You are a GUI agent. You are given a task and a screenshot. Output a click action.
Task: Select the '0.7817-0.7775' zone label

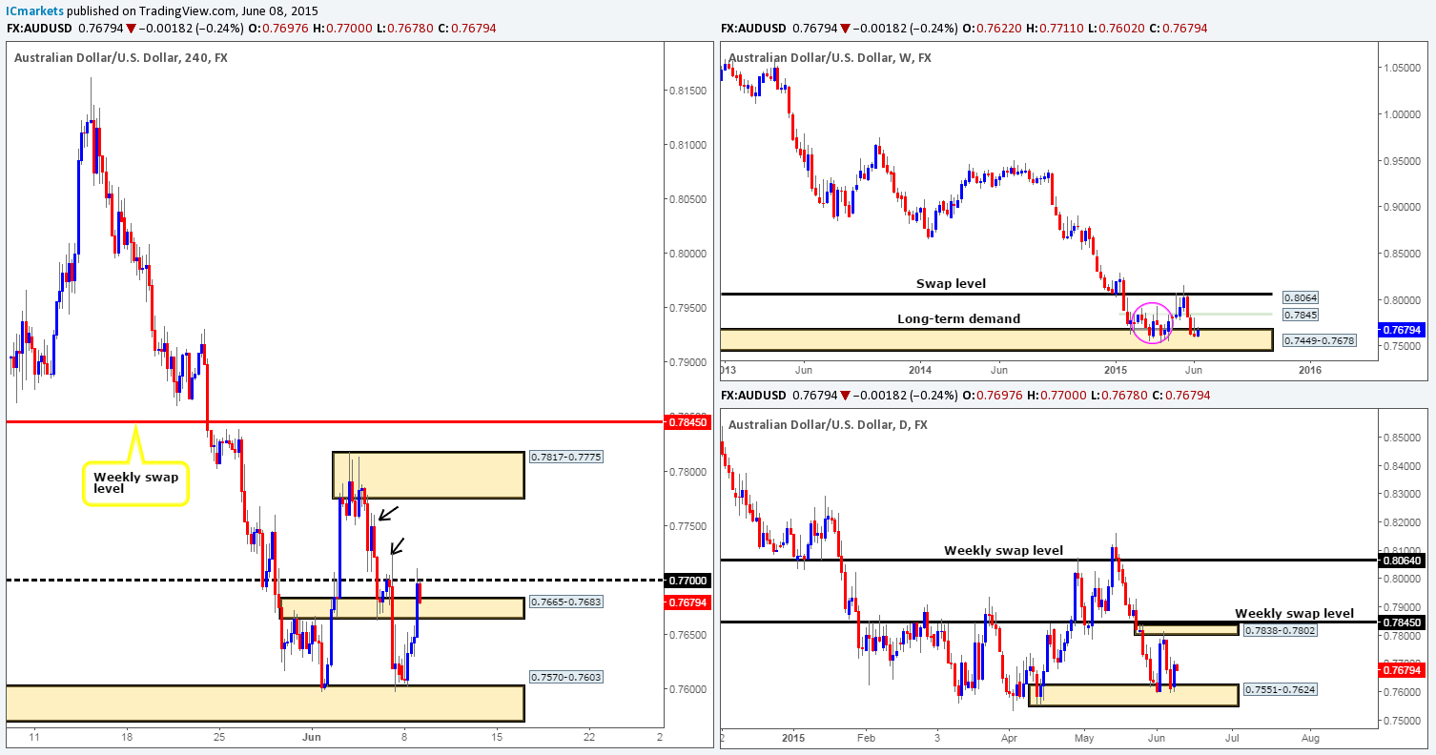pyautogui.click(x=565, y=458)
